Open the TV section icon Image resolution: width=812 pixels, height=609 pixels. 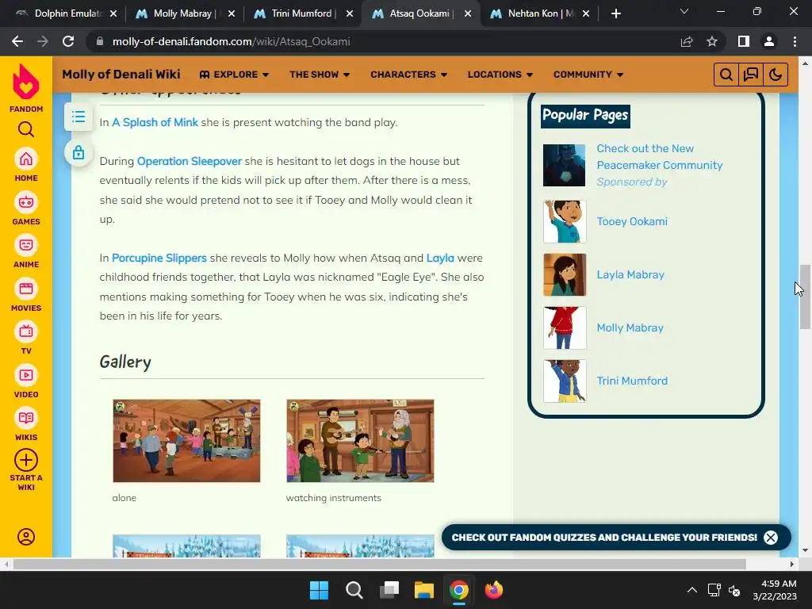tap(26, 331)
